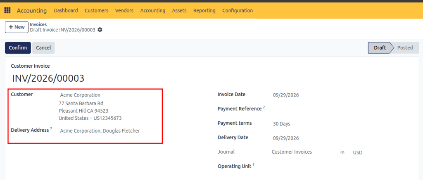423x180 pixels.
Task: Open the Vendors menu
Action: 124,10
